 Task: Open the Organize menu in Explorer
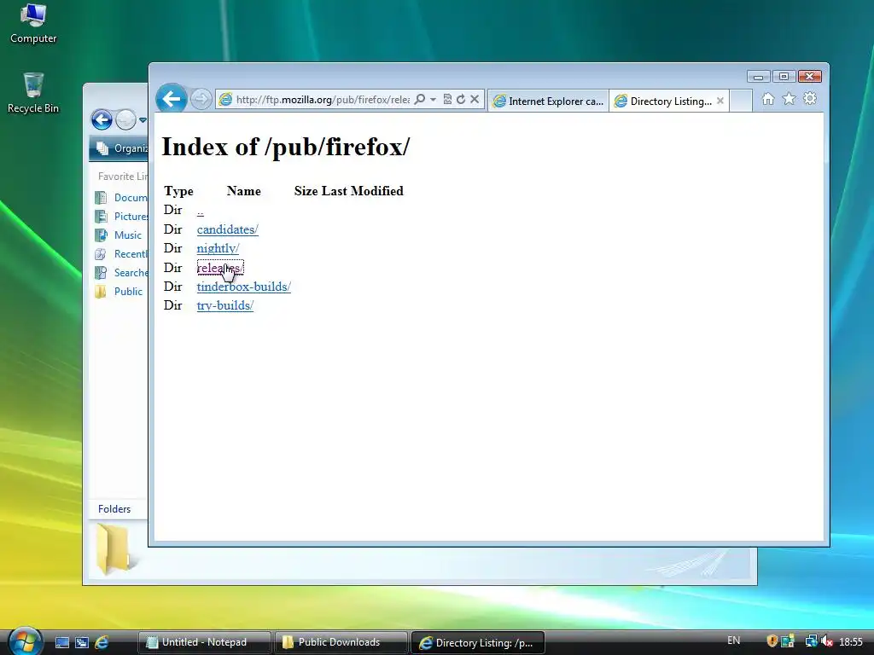[121, 148]
